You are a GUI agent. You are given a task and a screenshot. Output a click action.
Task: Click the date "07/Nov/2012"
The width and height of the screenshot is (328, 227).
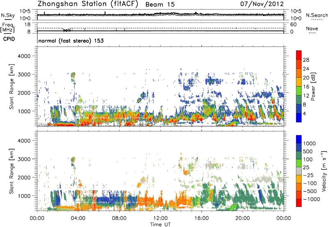[262, 4]
